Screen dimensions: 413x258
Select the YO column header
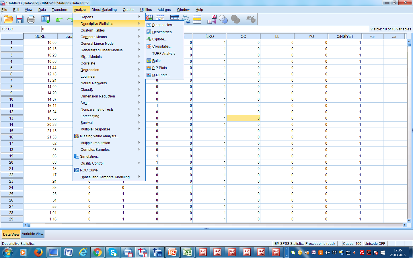tap(311, 36)
